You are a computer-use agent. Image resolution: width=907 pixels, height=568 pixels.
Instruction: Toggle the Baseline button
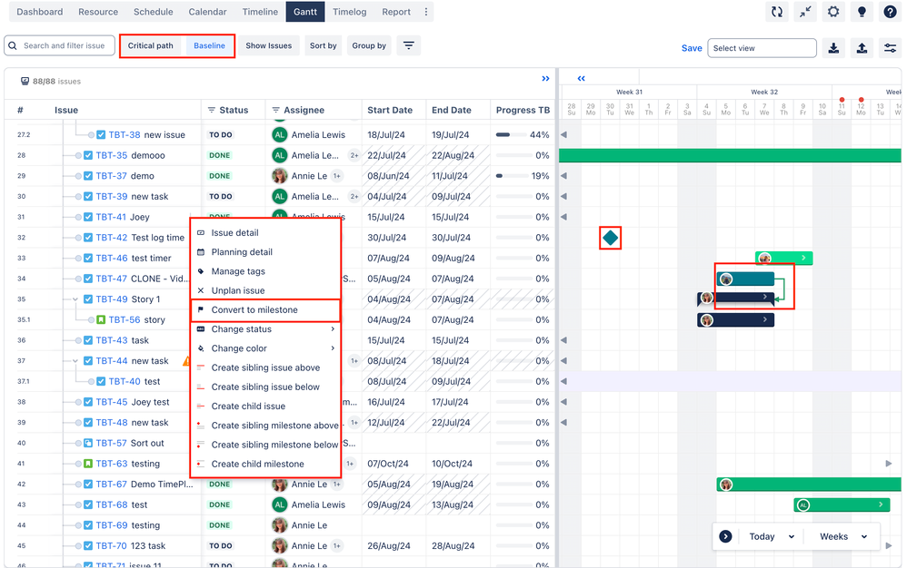209,45
